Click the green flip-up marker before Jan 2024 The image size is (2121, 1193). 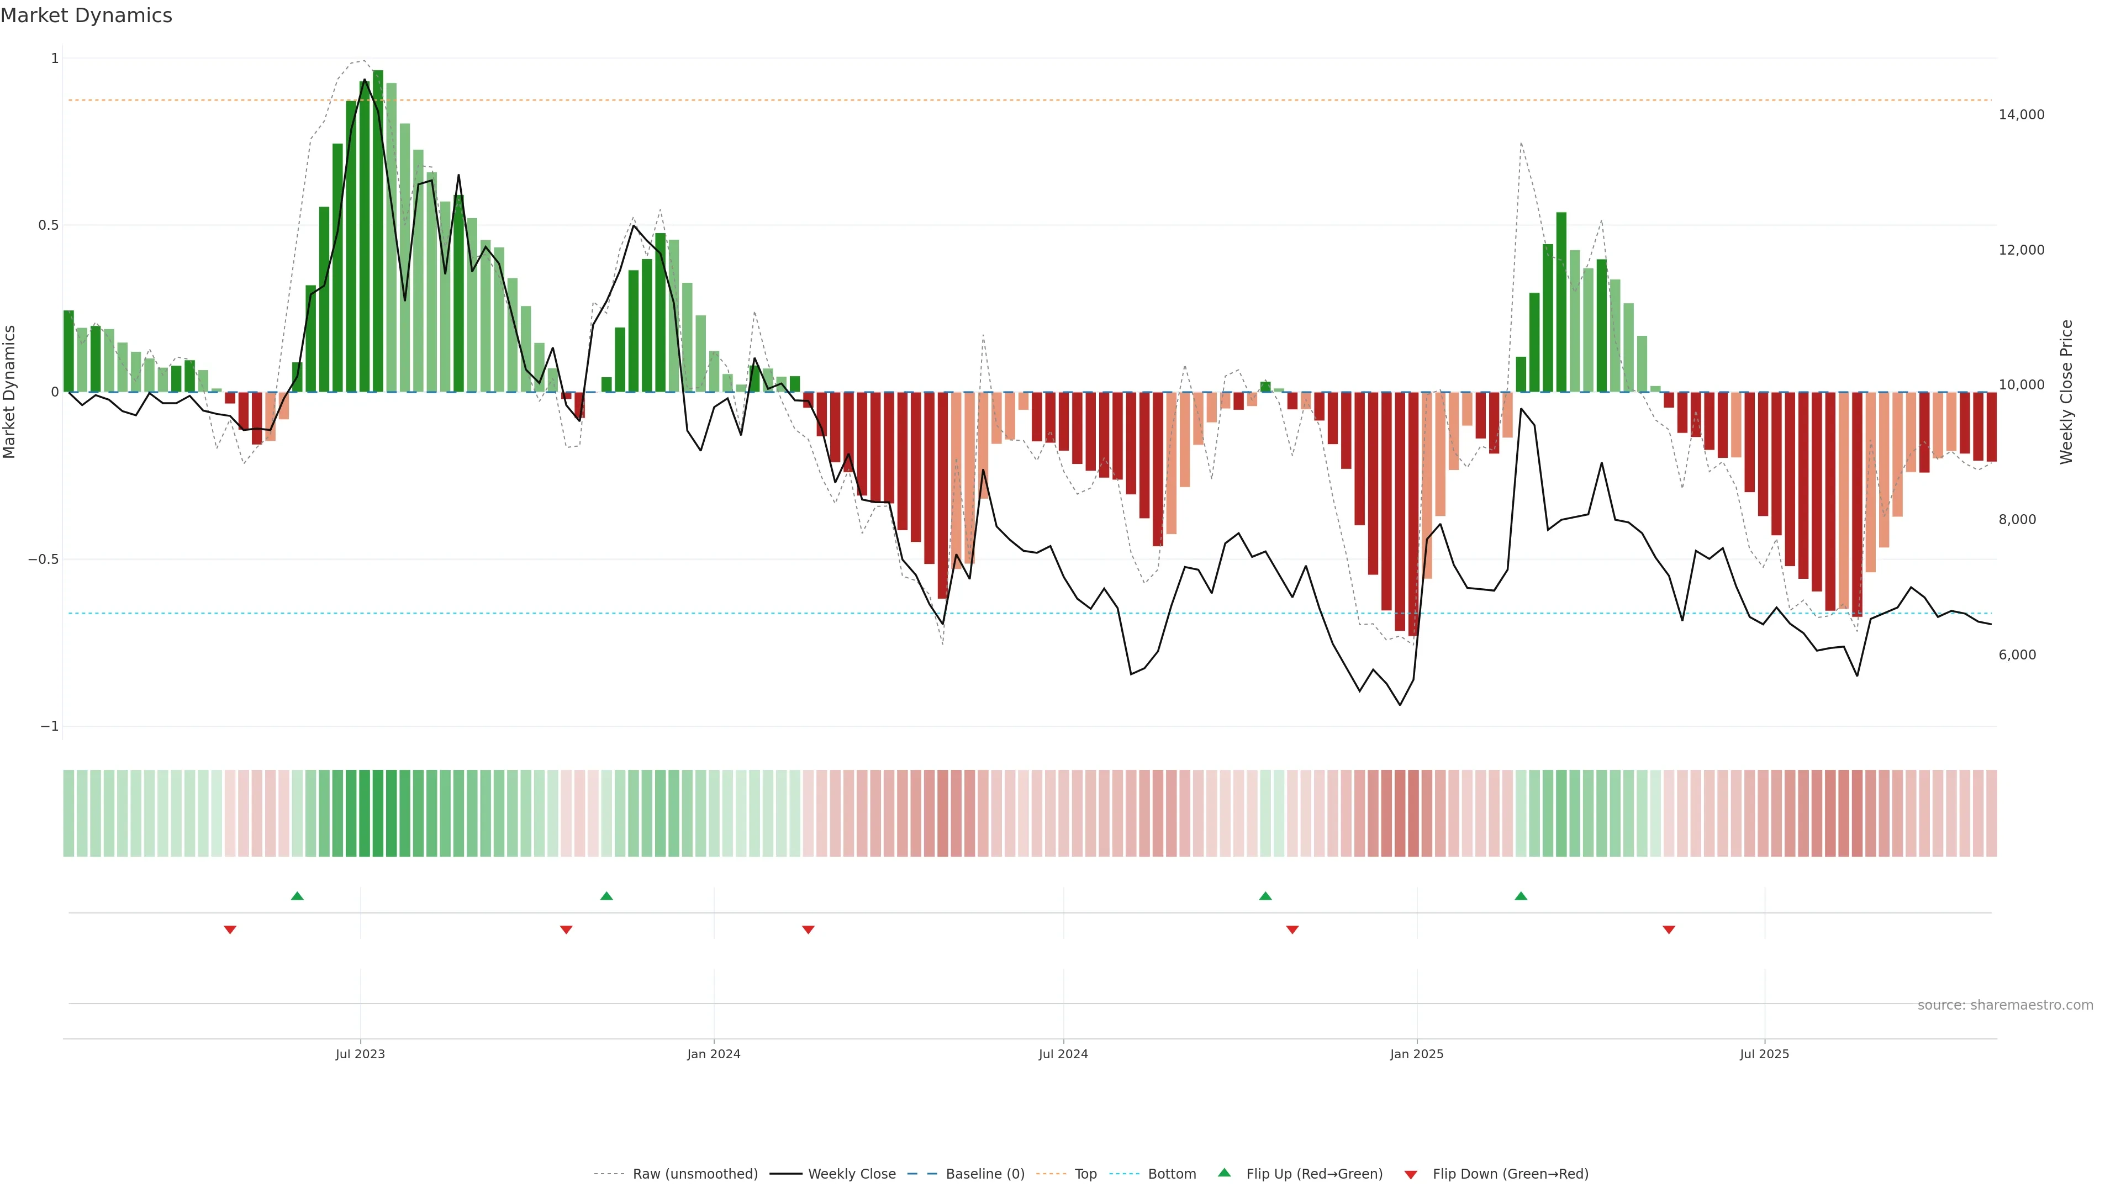pos(607,896)
